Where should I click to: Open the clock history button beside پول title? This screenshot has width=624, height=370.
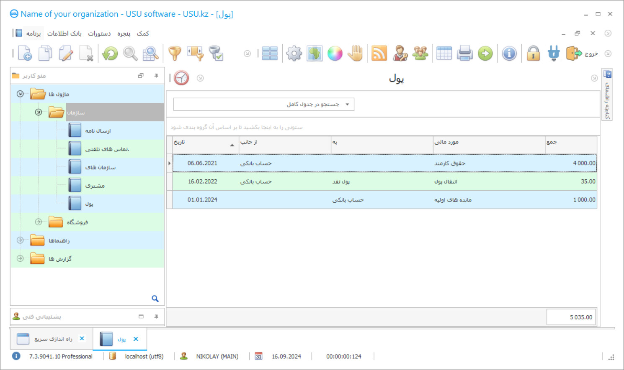point(181,78)
